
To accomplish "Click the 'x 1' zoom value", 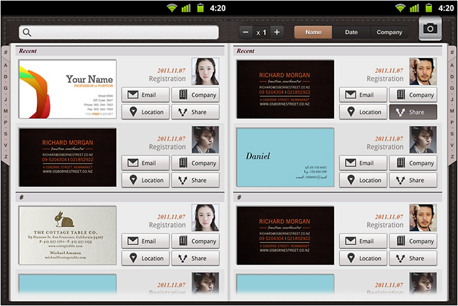I will click(261, 32).
